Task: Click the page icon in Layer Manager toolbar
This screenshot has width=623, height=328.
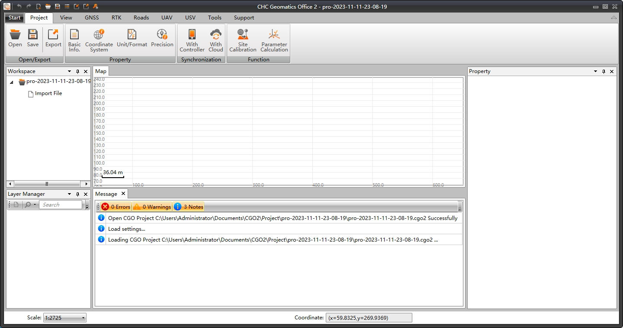Action: point(16,204)
